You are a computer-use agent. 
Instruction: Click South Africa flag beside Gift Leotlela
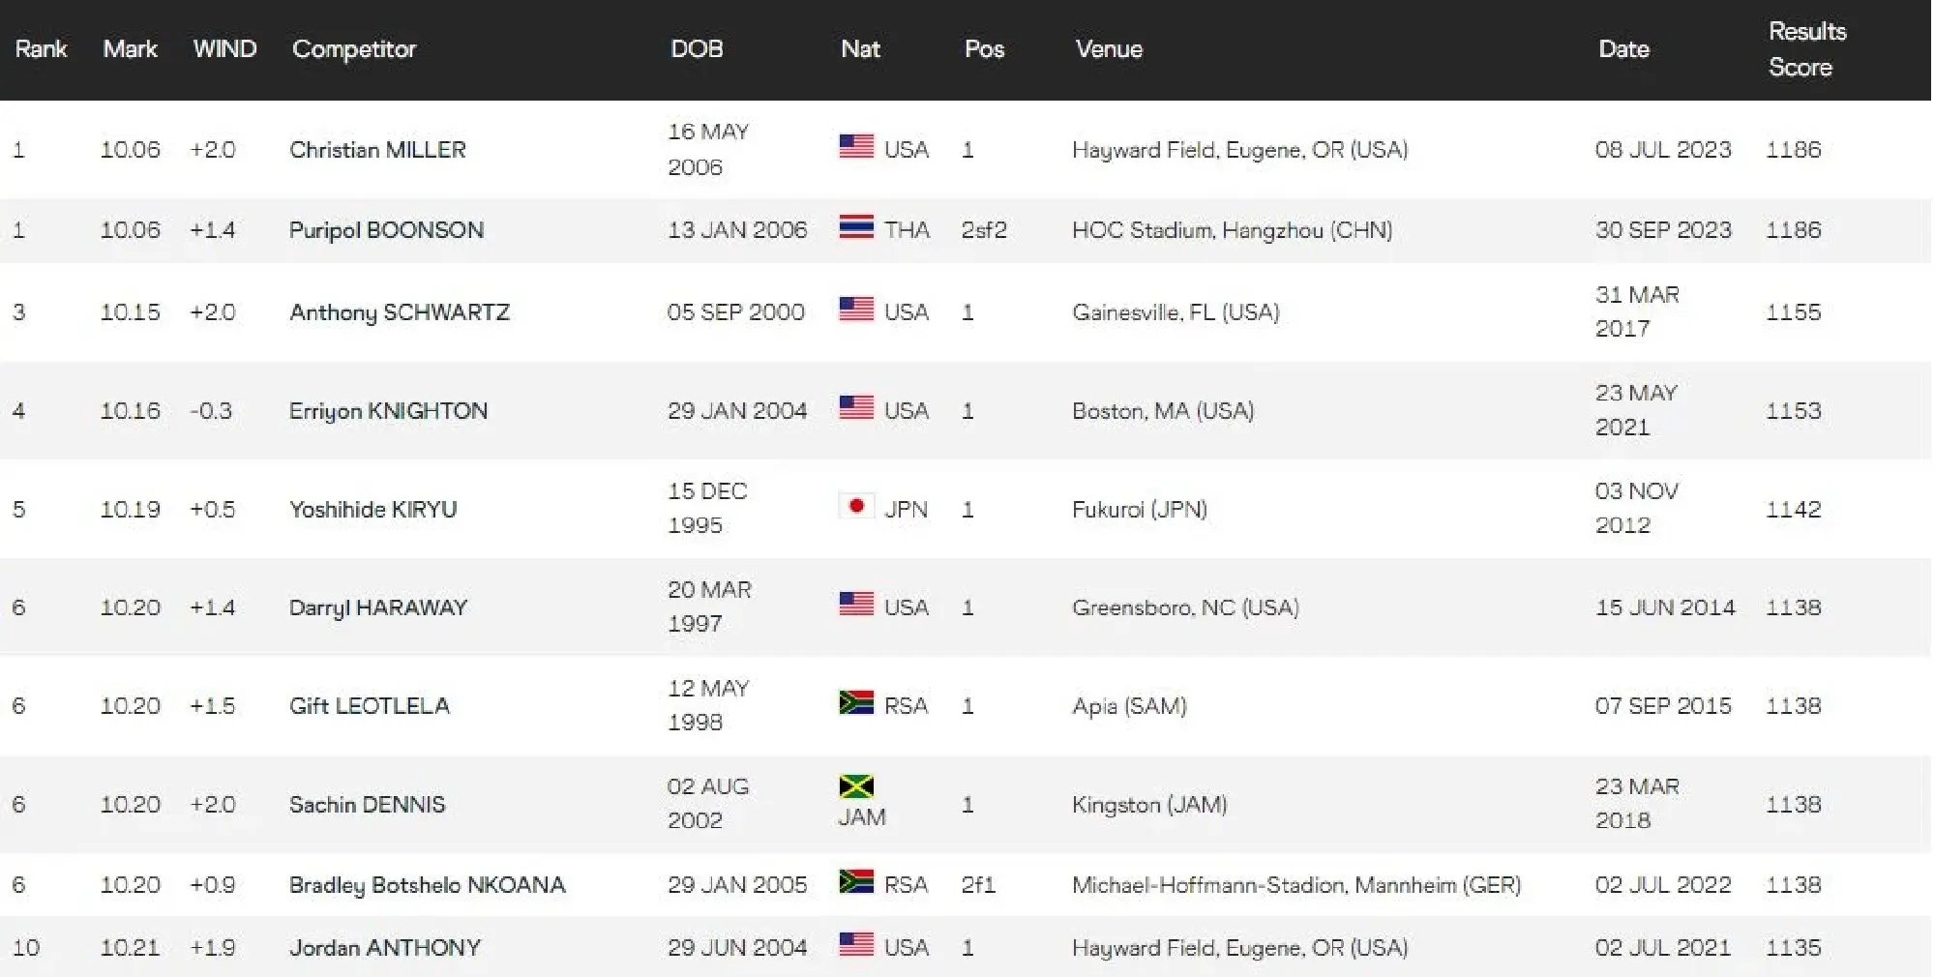pos(856,702)
